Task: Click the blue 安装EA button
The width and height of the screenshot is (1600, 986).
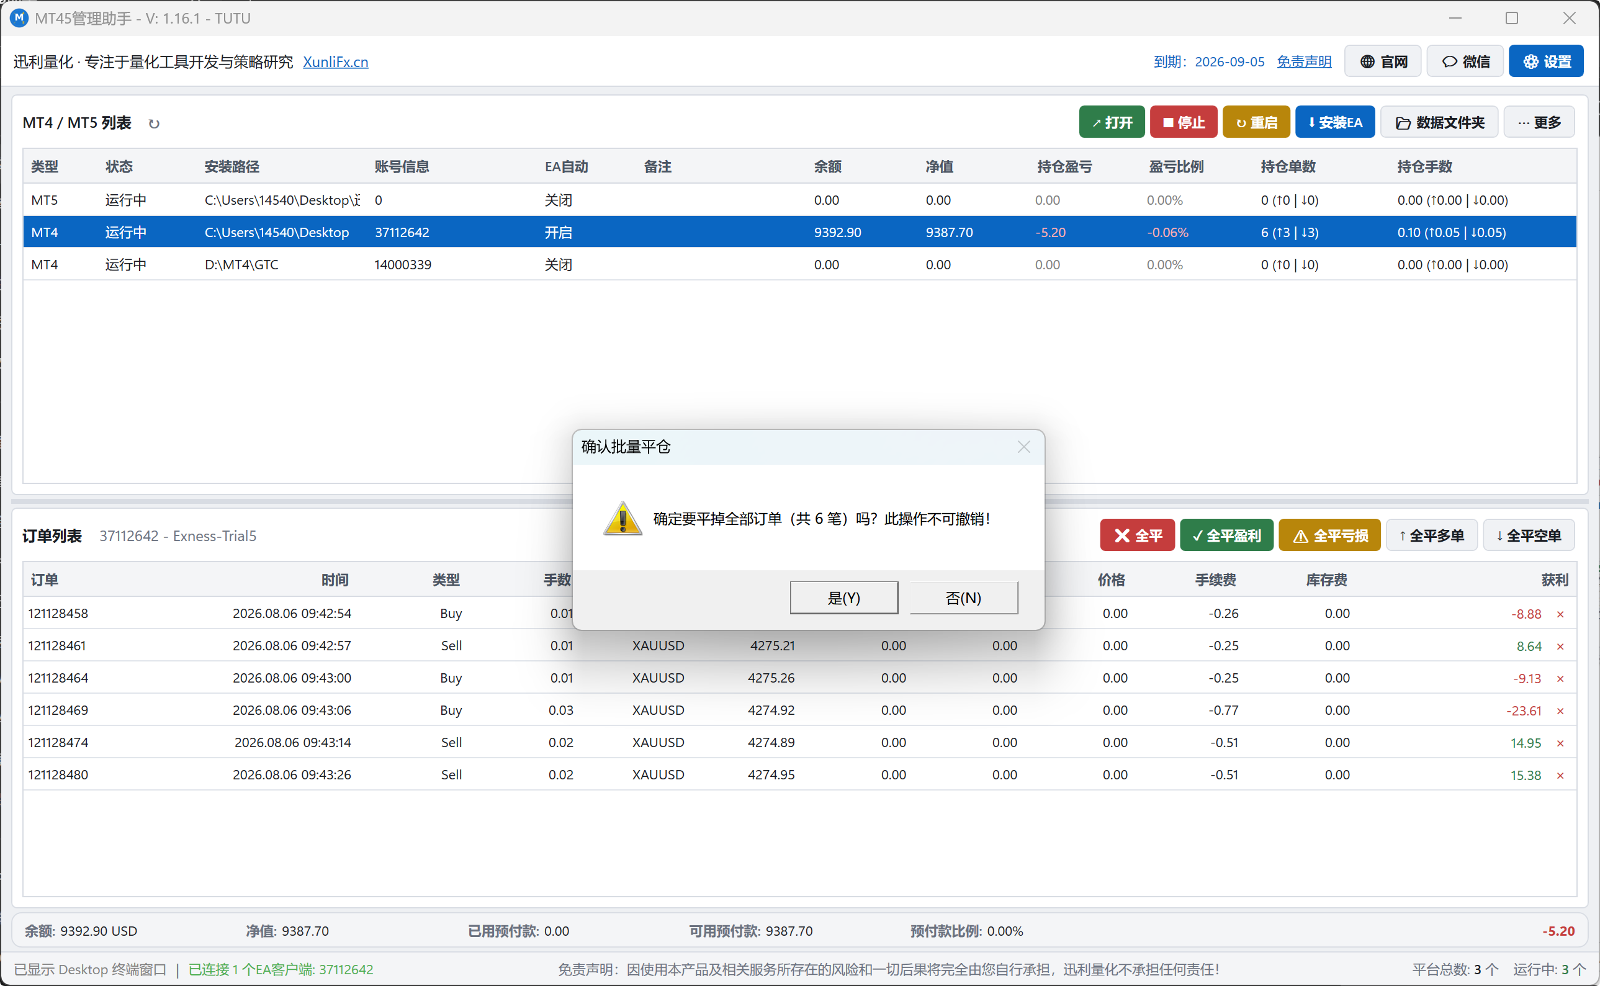Action: tap(1334, 122)
